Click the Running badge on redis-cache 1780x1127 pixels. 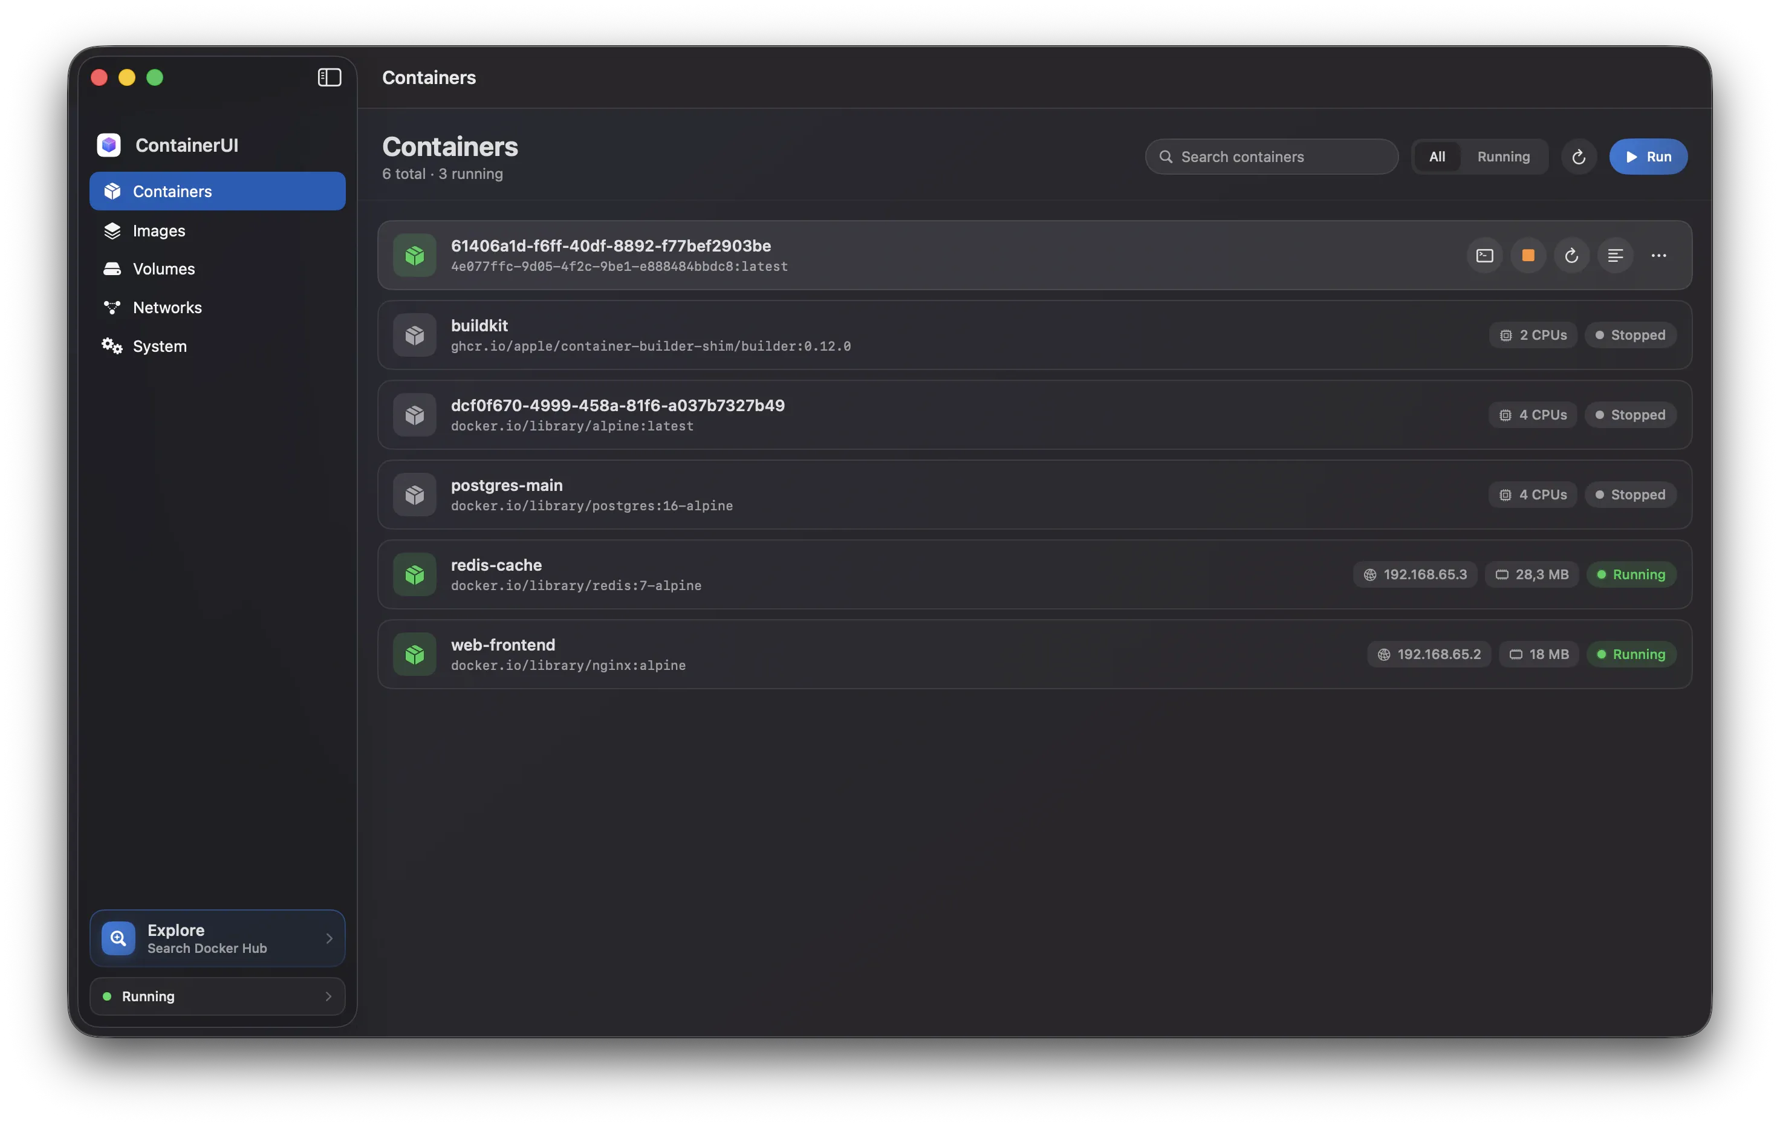click(x=1631, y=575)
